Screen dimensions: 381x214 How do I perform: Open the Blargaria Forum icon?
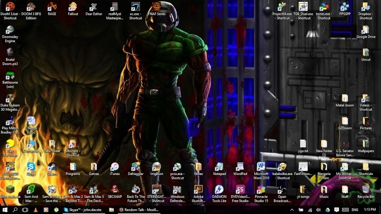tap(324, 167)
